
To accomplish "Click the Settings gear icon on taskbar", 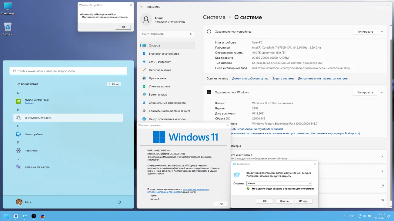I will (x=34, y=216).
